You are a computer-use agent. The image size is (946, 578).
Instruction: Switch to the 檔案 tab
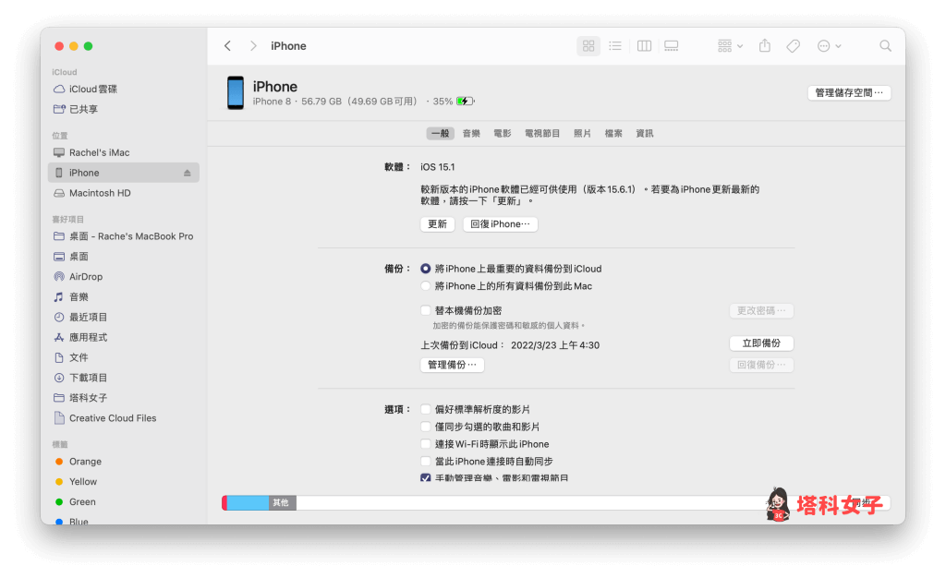(x=613, y=133)
